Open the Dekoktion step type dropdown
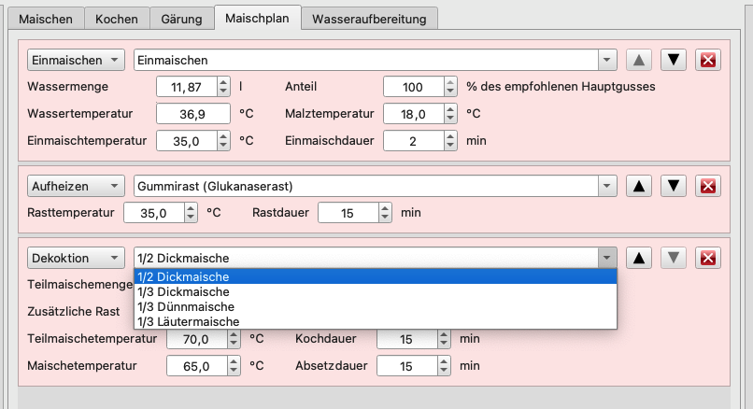The image size is (753, 409). [x=76, y=258]
